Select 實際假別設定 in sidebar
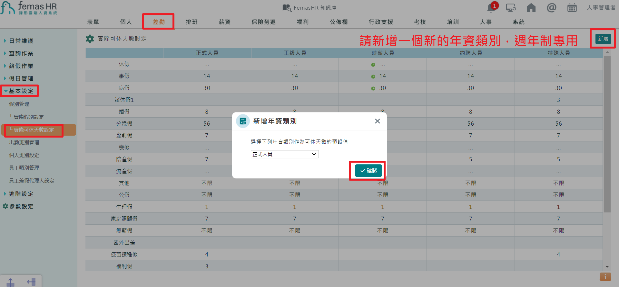619x287 pixels. [29, 117]
